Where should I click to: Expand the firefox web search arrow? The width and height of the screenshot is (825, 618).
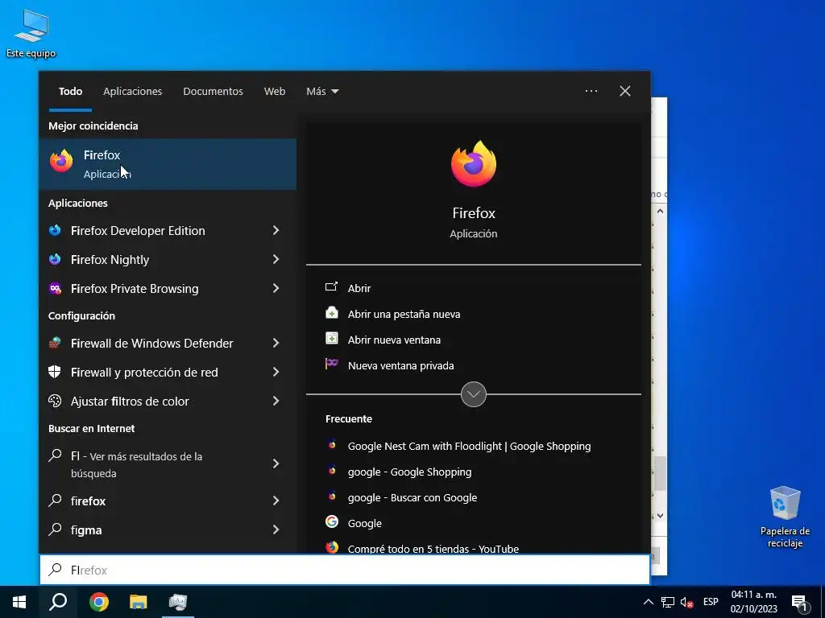click(x=276, y=501)
